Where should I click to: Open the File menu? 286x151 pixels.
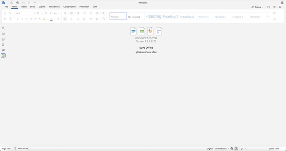7,7
